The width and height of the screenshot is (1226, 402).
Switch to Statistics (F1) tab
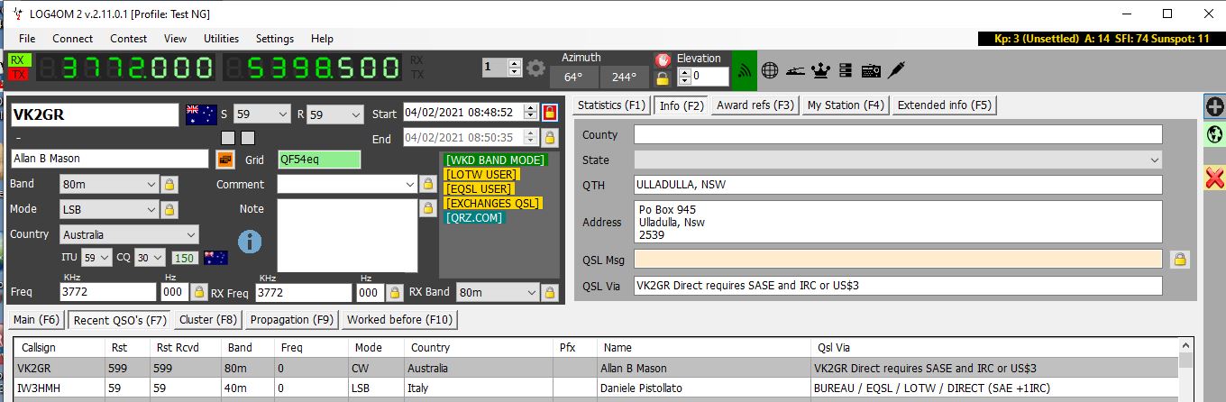(x=612, y=105)
